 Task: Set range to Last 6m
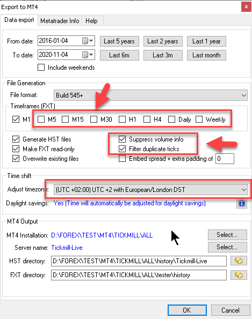(x=119, y=55)
